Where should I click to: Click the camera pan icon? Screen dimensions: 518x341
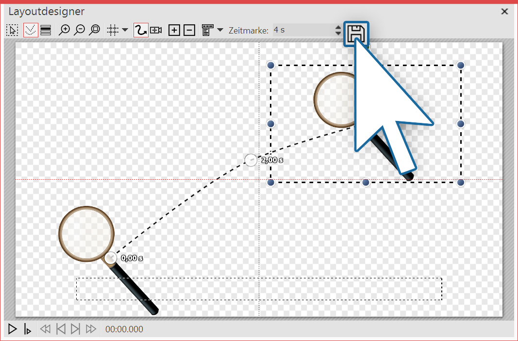click(x=156, y=30)
